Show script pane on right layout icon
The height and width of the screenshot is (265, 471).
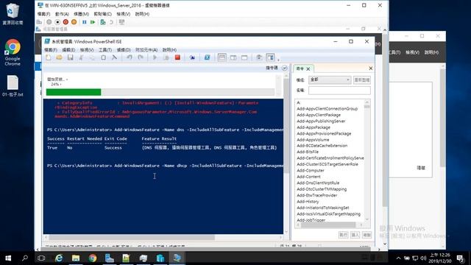[x=233, y=57]
